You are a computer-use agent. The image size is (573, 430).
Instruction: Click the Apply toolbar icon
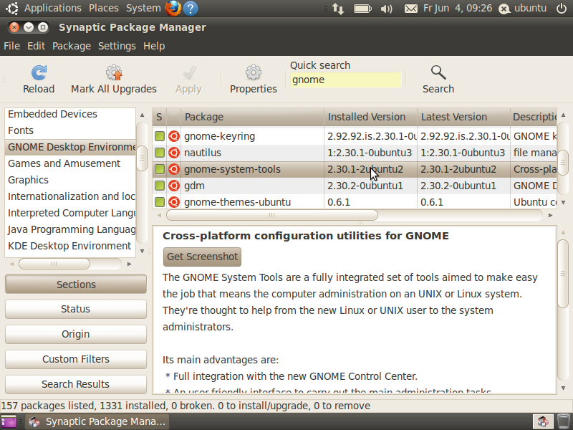[188, 72]
